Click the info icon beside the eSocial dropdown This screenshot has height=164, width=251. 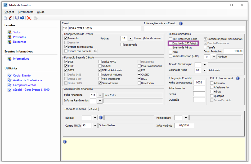(101, 118)
